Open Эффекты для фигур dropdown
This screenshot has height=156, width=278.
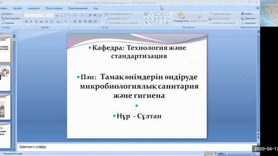coord(223,23)
